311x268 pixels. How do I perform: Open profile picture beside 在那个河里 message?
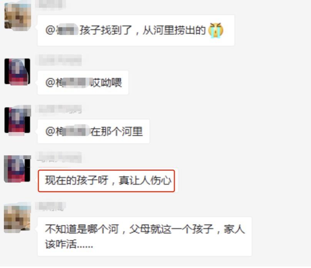pos(17,120)
